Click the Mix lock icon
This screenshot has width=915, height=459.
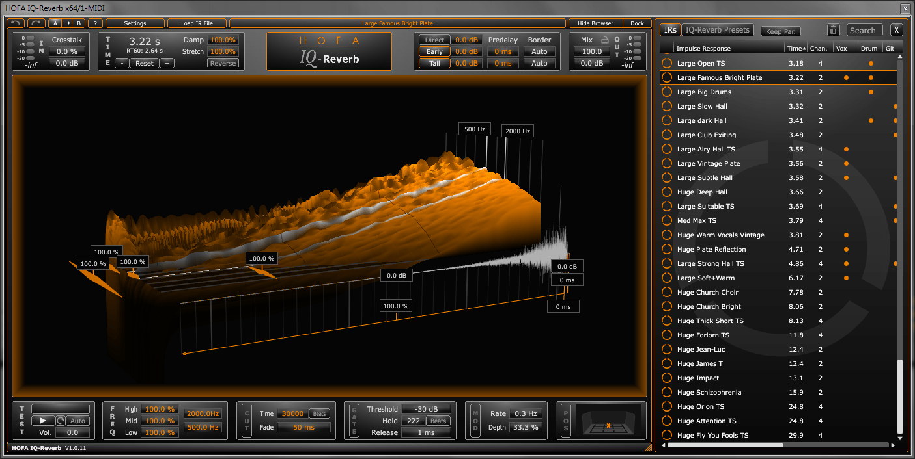tap(604, 40)
